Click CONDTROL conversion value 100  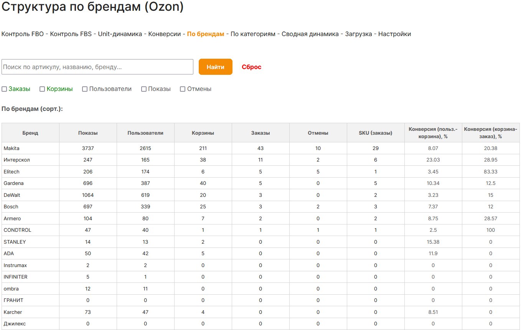[491, 230]
